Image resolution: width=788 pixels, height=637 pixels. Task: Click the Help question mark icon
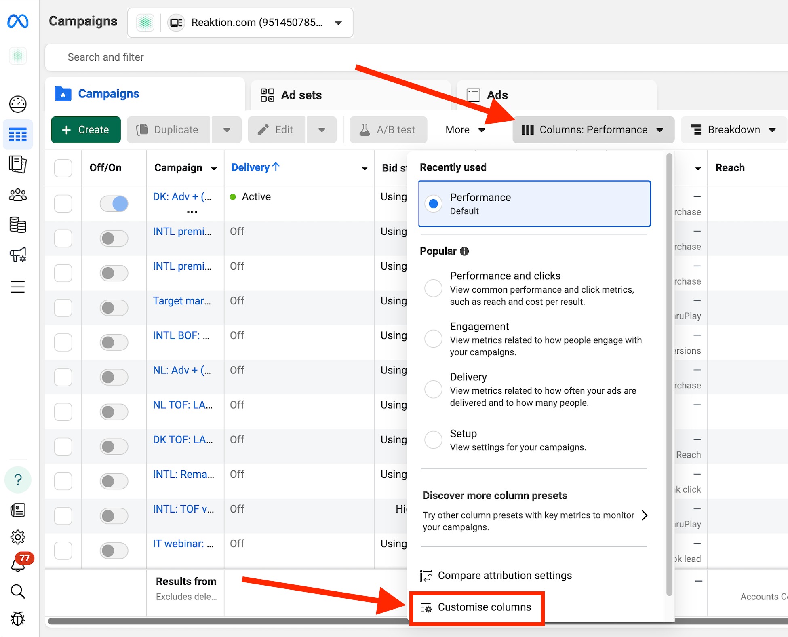pyautogui.click(x=18, y=480)
